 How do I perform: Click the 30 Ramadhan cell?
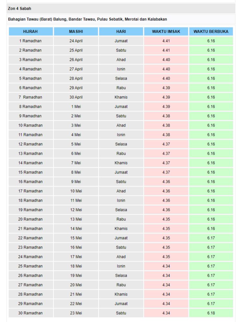coord(30,313)
